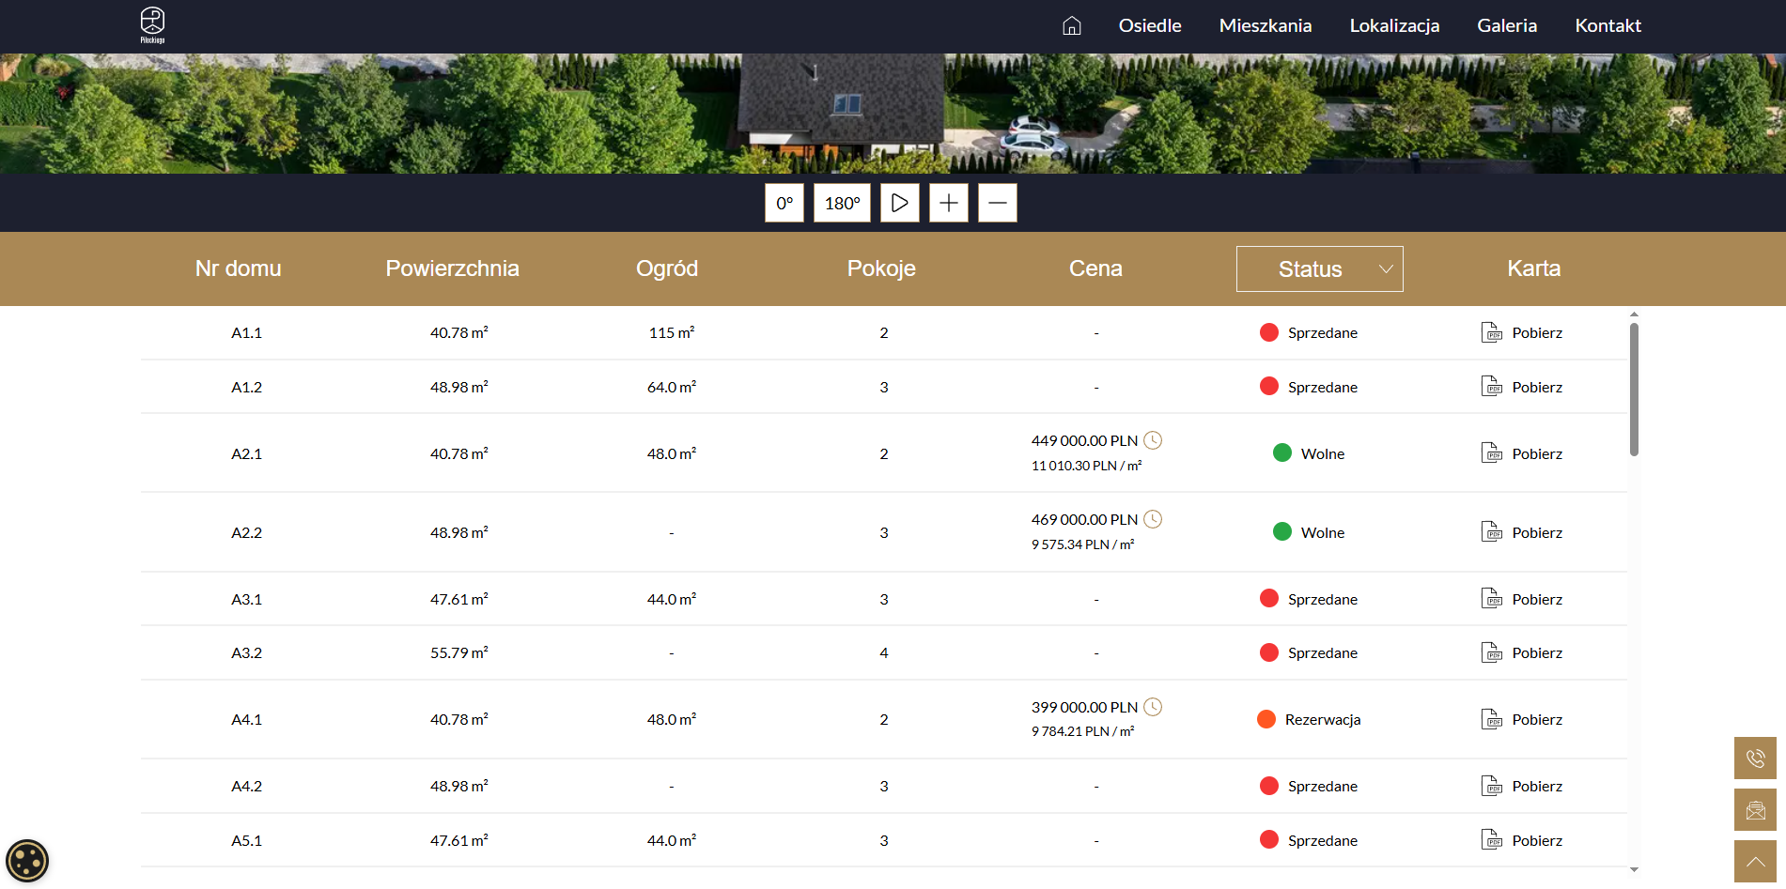The height and width of the screenshot is (889, 1786).
Task: Open price history clock for 449 000.00 PLN
Action: pos(1153,440)
